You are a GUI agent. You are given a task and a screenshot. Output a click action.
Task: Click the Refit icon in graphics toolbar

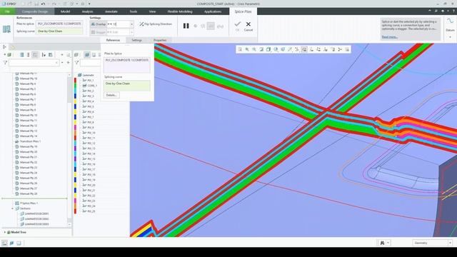coord(240,49)
